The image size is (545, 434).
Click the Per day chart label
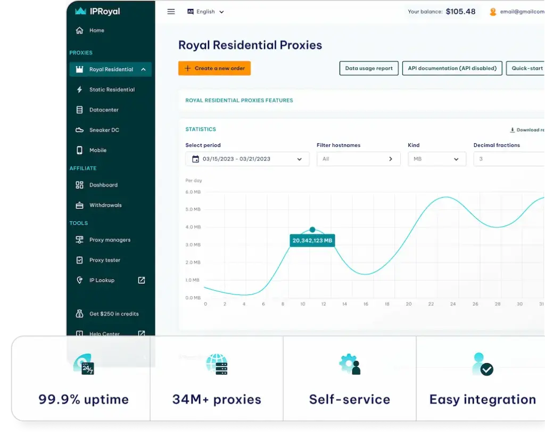[194, 181]
